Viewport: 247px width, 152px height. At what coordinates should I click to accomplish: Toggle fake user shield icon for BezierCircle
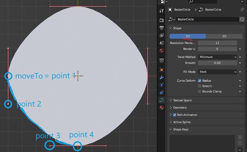(x=242, y=19)
